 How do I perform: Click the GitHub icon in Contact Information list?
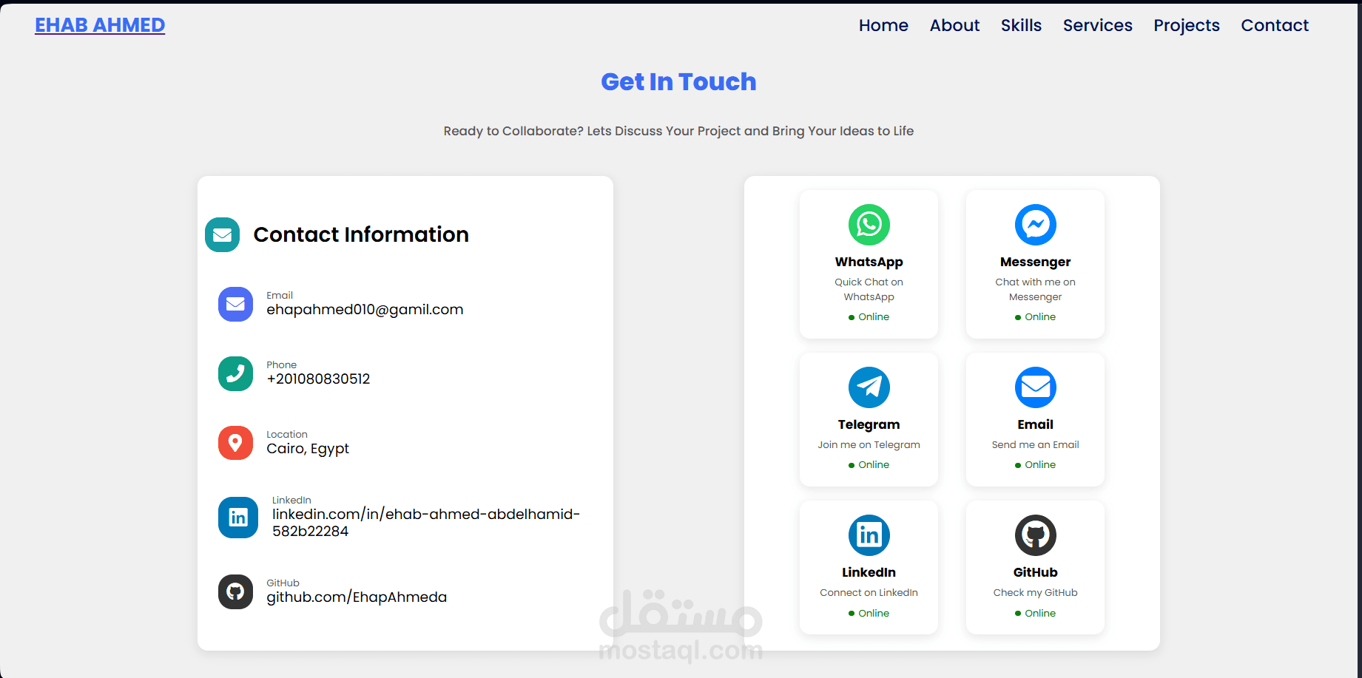point(235,591)
